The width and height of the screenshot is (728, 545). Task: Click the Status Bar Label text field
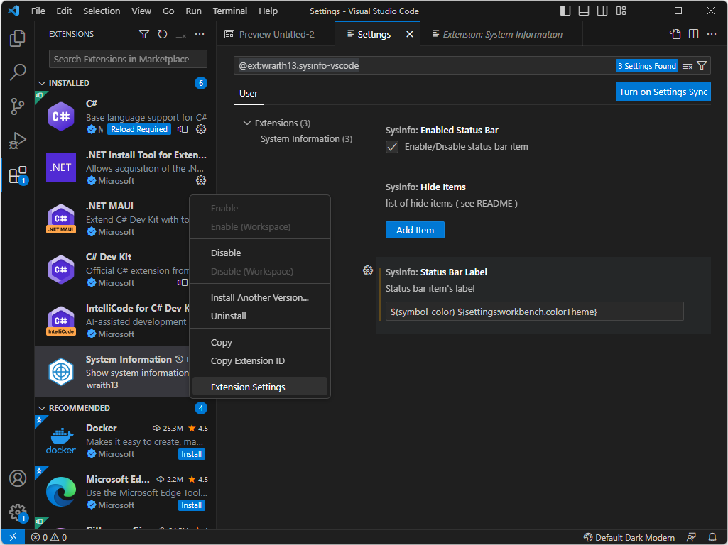(x=534, y=312)
